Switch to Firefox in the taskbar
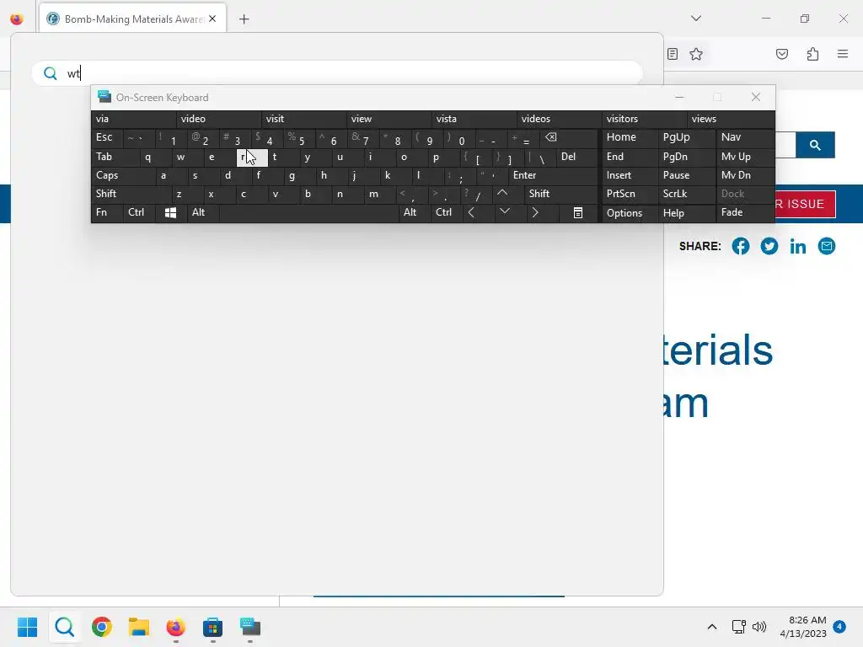 pyautogui.click(x=175, y=627)
